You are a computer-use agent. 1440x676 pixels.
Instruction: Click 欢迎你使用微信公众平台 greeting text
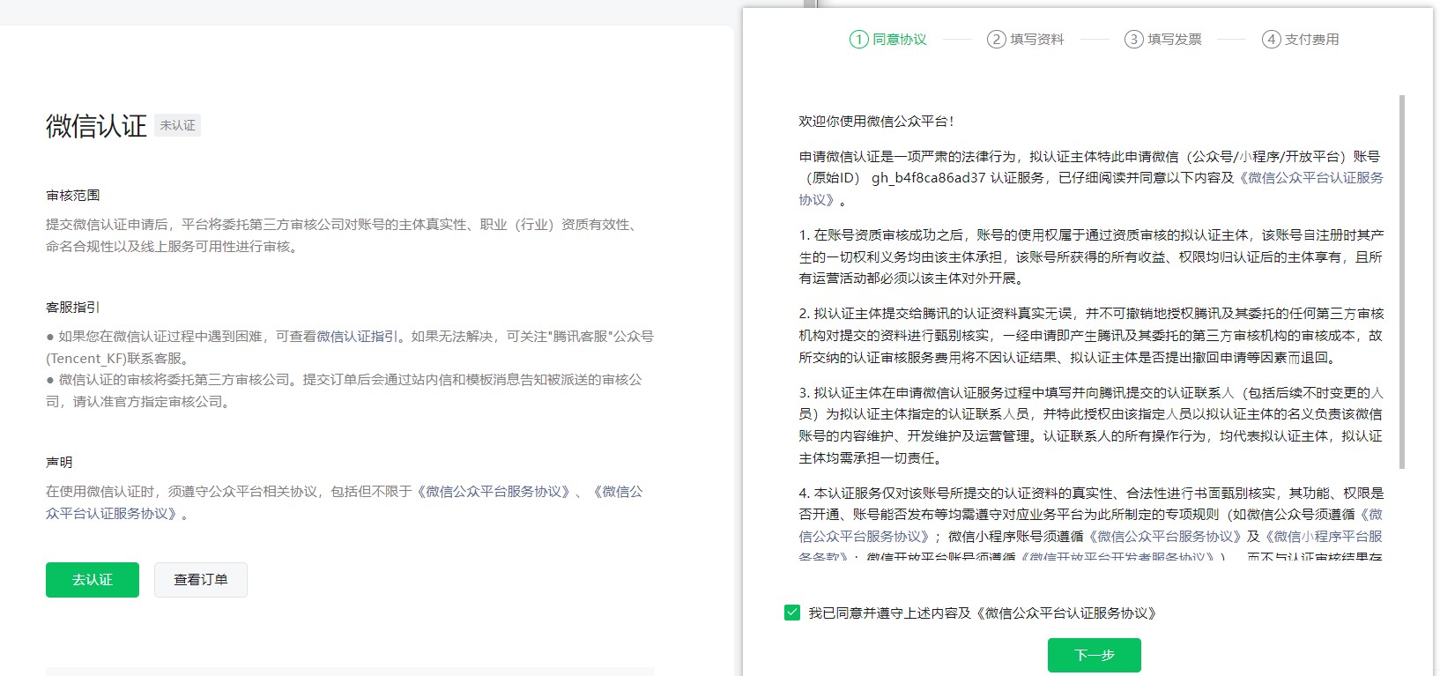876,122
